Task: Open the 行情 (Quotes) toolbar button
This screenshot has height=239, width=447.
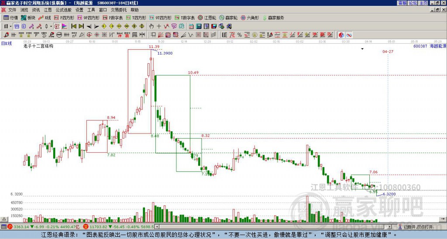Action: (x=11, y=18)
